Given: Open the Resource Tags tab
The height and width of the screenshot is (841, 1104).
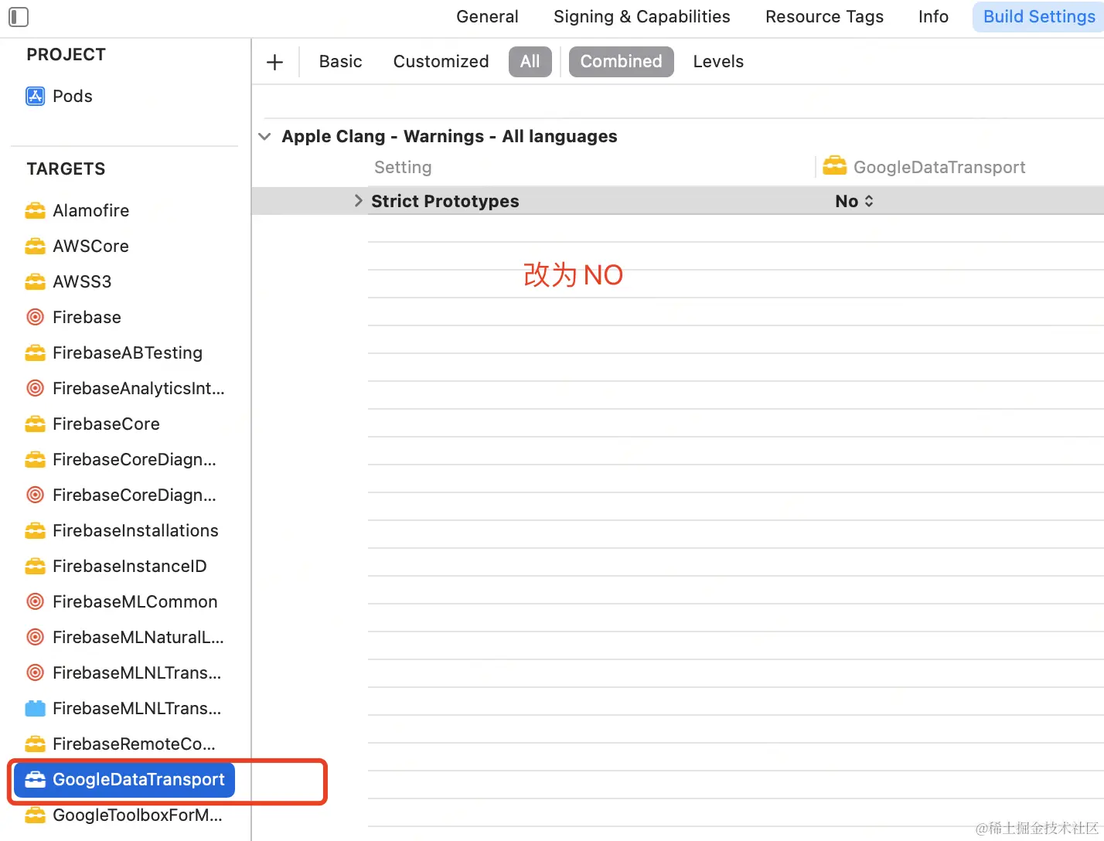Looking at the screenshot, I should [824, 16].
